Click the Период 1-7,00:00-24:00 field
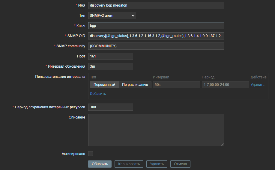 [x=225, y=85]
